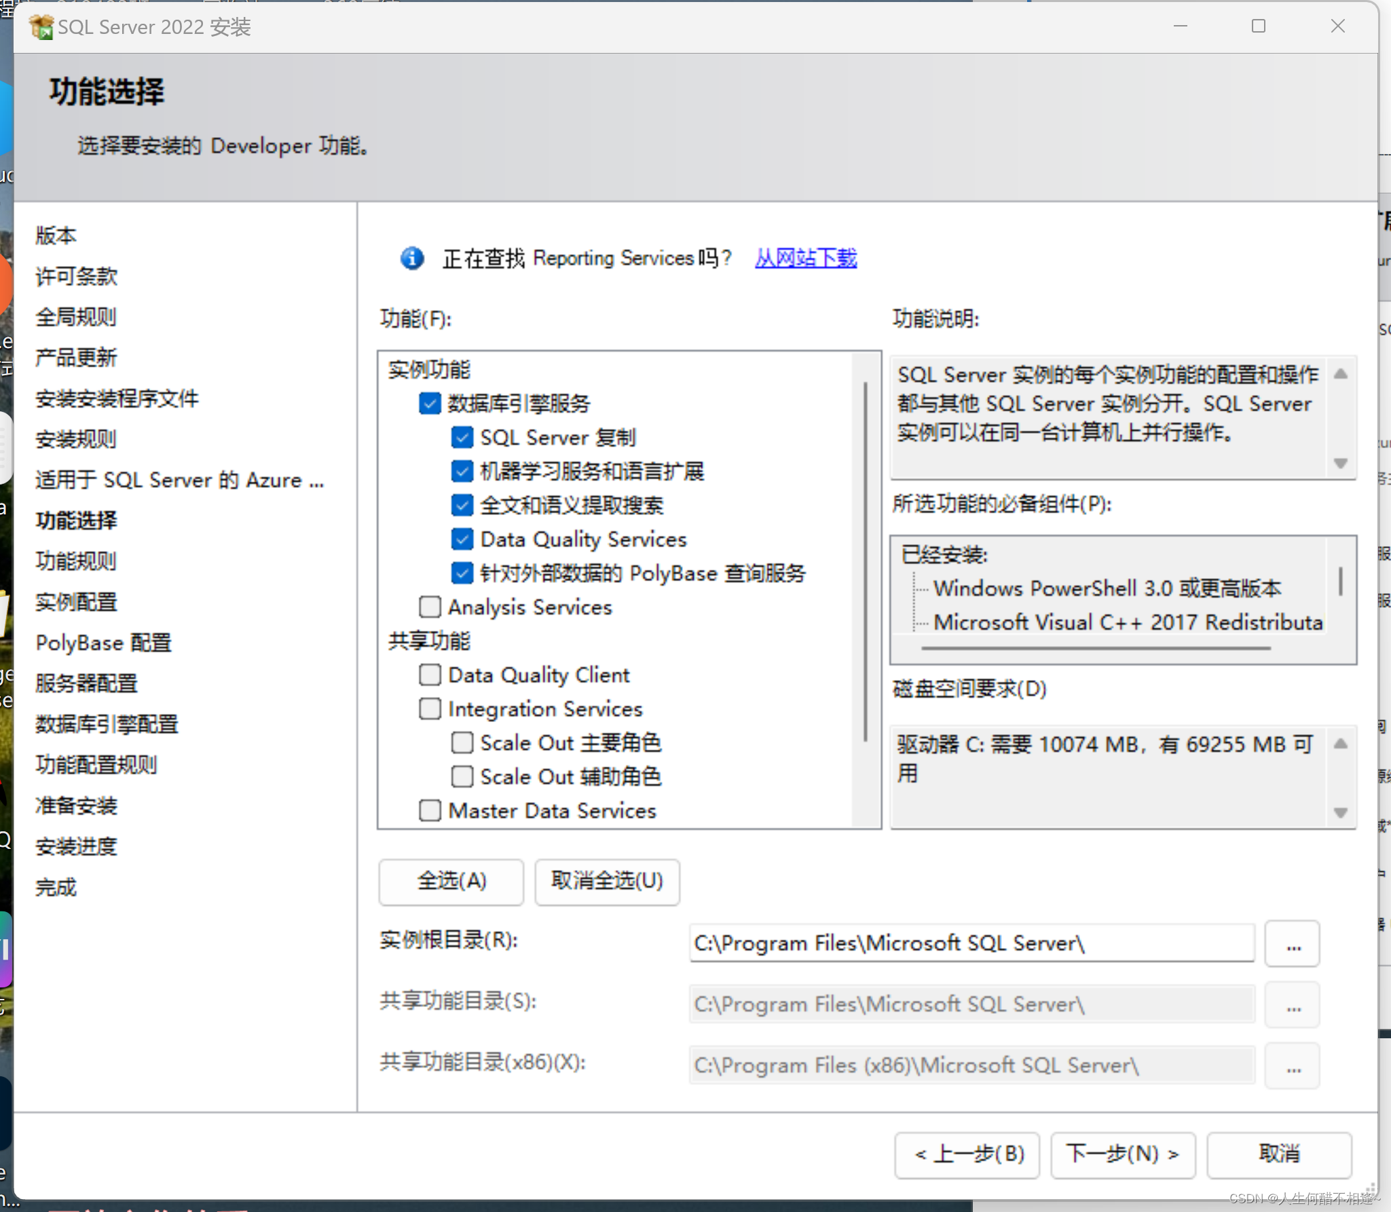Click the 全选(A) button
The image size is (1391, 1212).
pyautogui.click(x=450, y=882)
